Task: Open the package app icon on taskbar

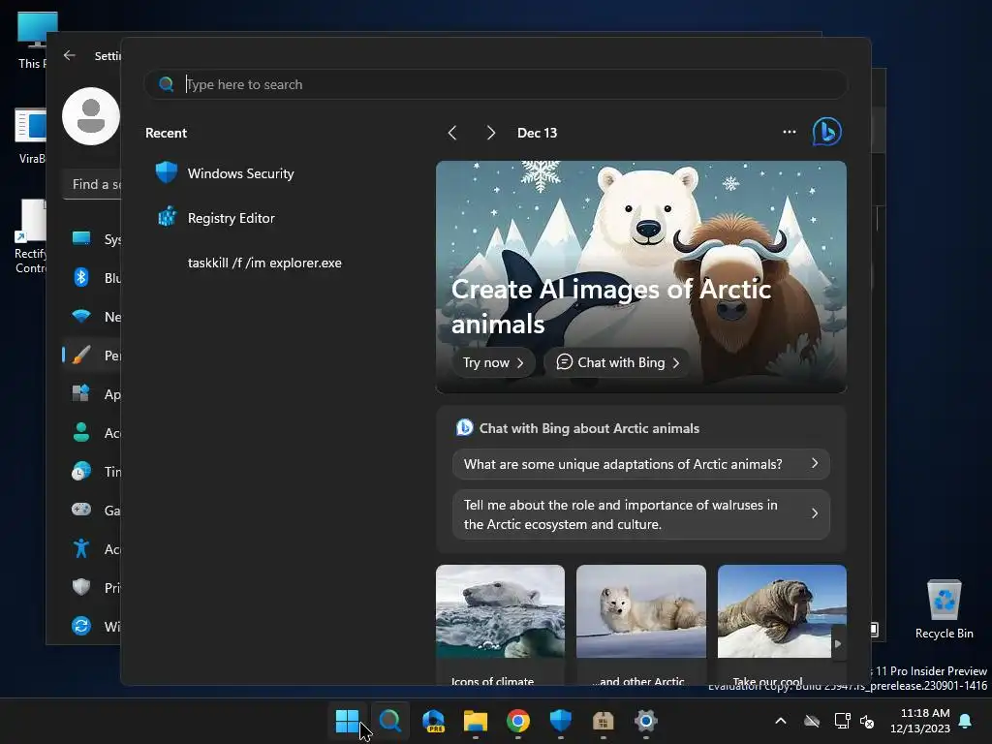Action: (x=603, y=721)
